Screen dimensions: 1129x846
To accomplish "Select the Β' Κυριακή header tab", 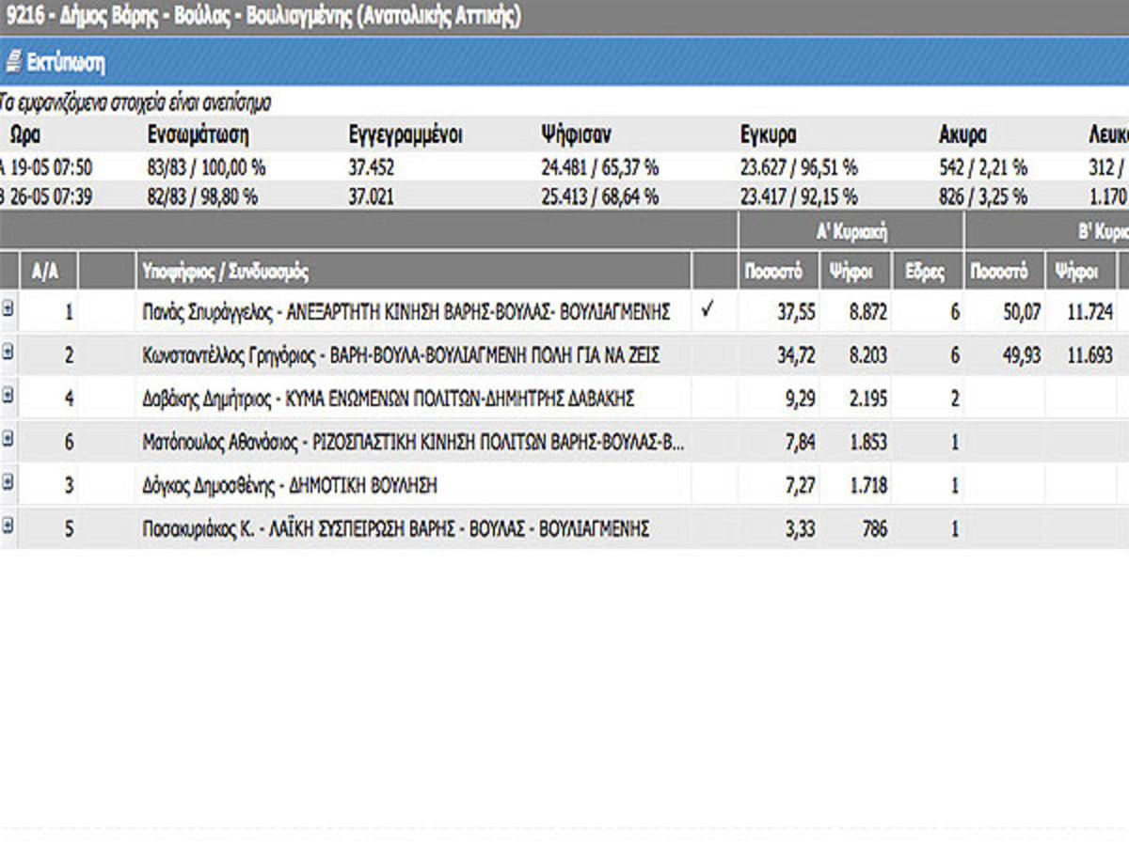I will coord(1101,231).
